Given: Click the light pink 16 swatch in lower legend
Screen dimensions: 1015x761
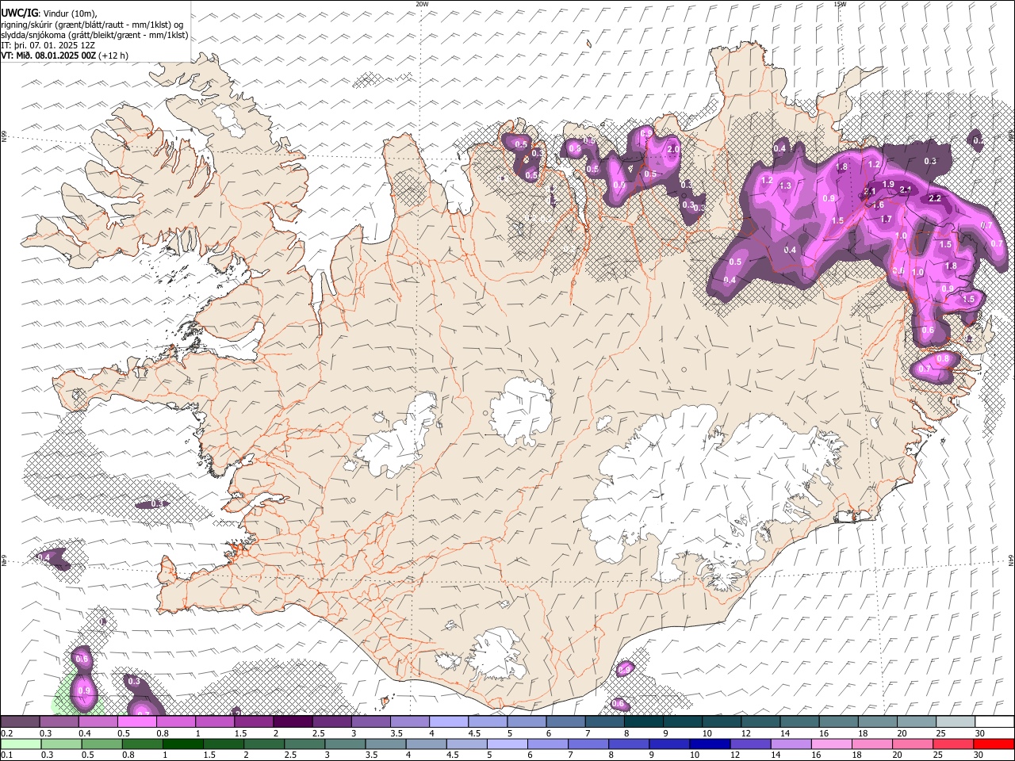Looking at the screenshot, I should 831,744.
